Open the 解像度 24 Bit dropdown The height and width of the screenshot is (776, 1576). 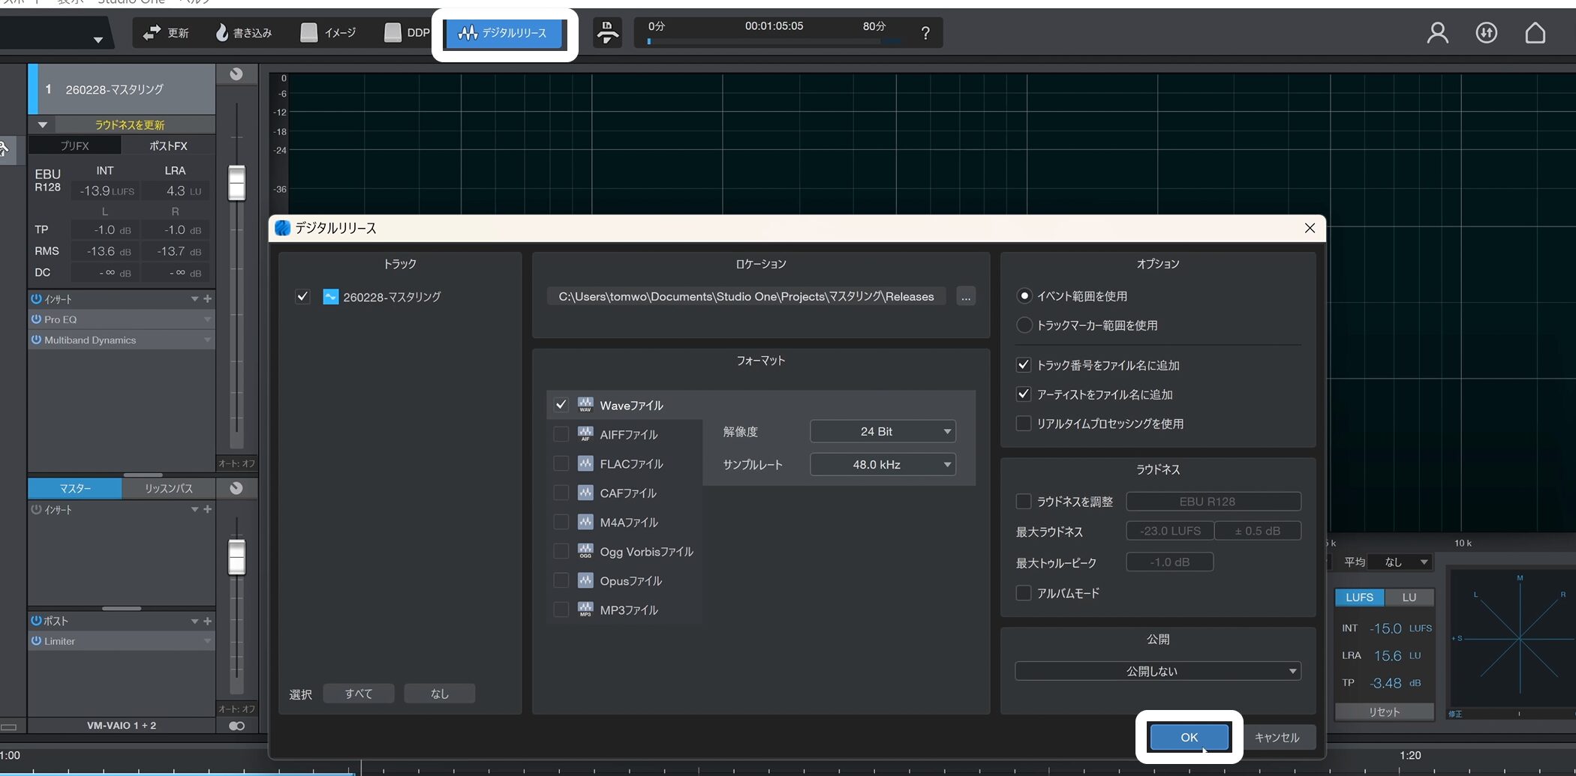(883, 432)
